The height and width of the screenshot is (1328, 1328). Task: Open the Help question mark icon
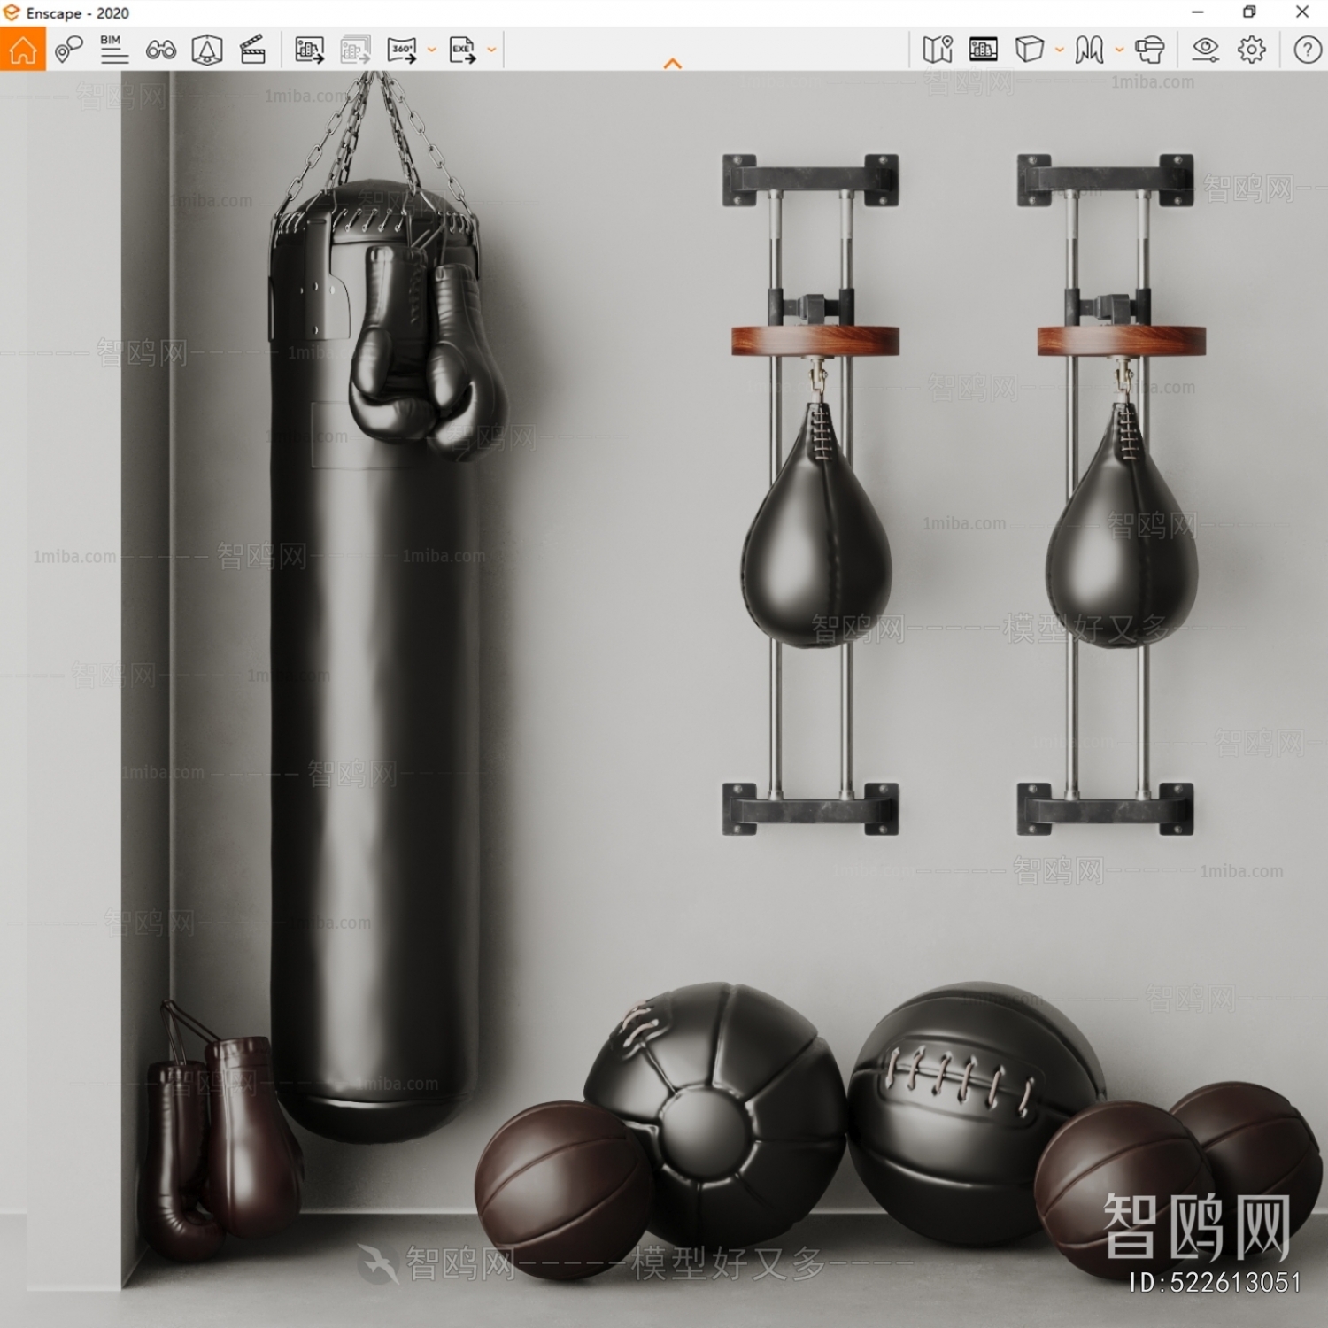coord(1308,50)
